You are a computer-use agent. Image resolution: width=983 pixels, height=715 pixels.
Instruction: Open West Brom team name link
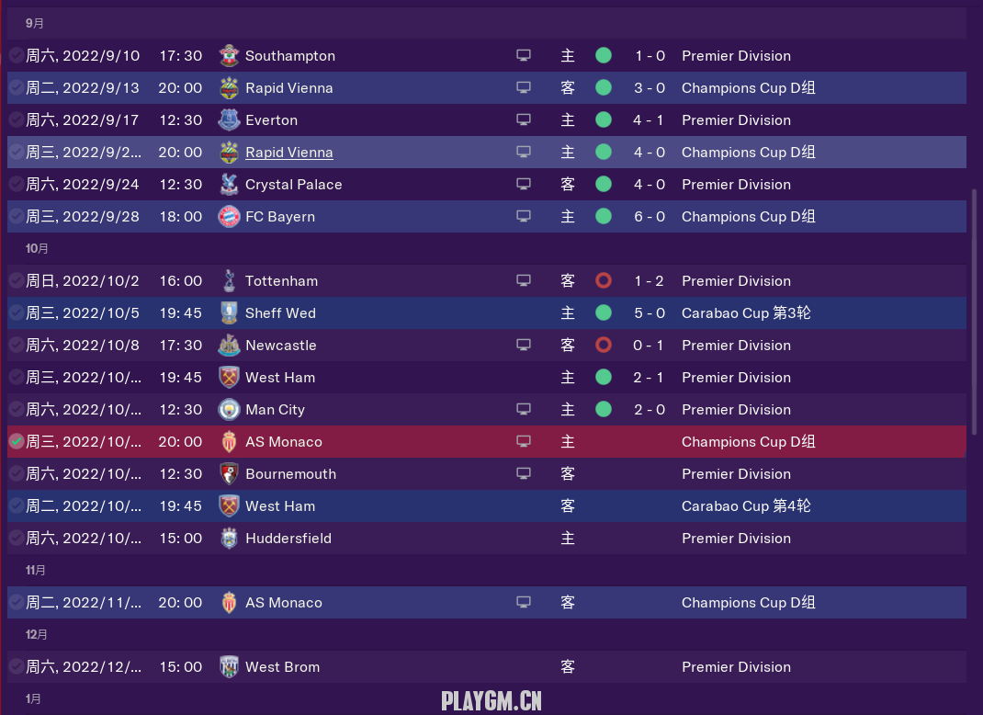point(282,667)
